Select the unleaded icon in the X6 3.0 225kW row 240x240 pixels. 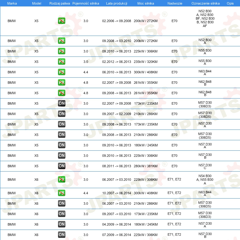[x=61, y=180]
